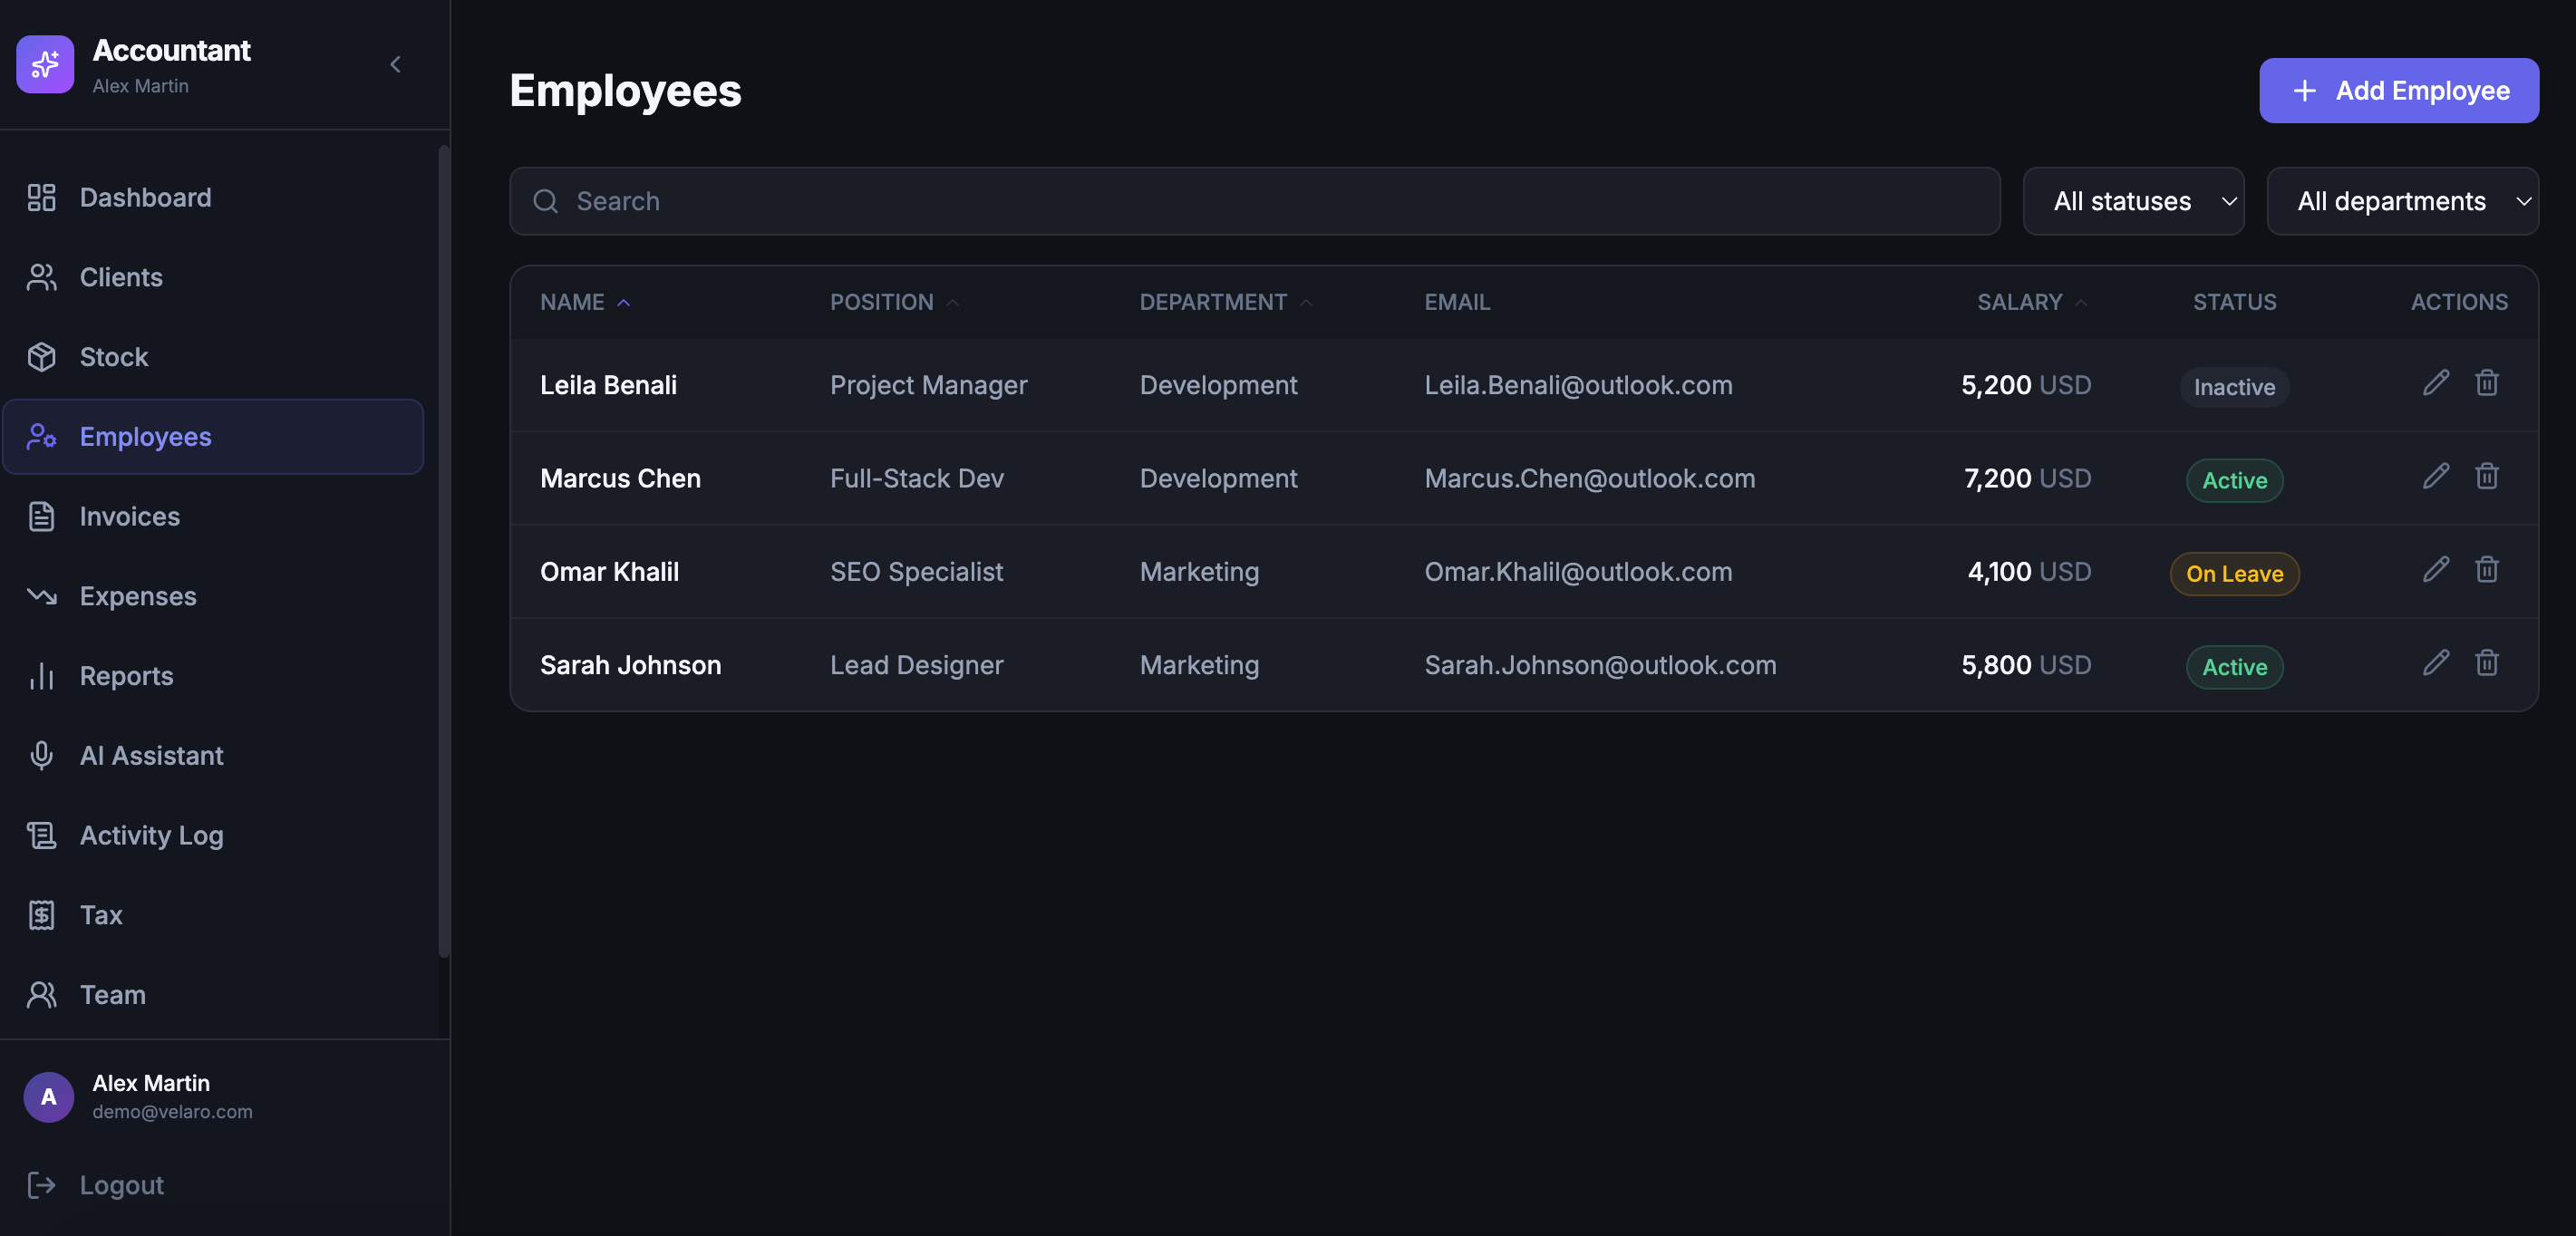Click the Accountant sparkle logo icon
The width and height of the screenshot is (2576, 1236).
tap(45, 64)
